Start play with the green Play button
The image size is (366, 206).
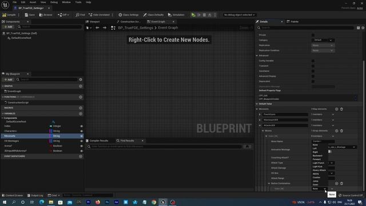[x=193, y=15]
